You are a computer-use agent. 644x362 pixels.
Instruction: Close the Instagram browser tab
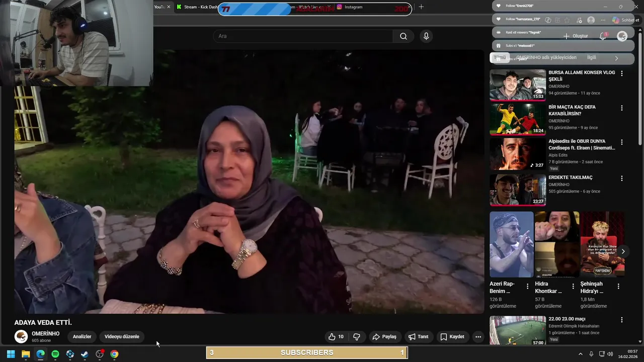click(409, 7)
